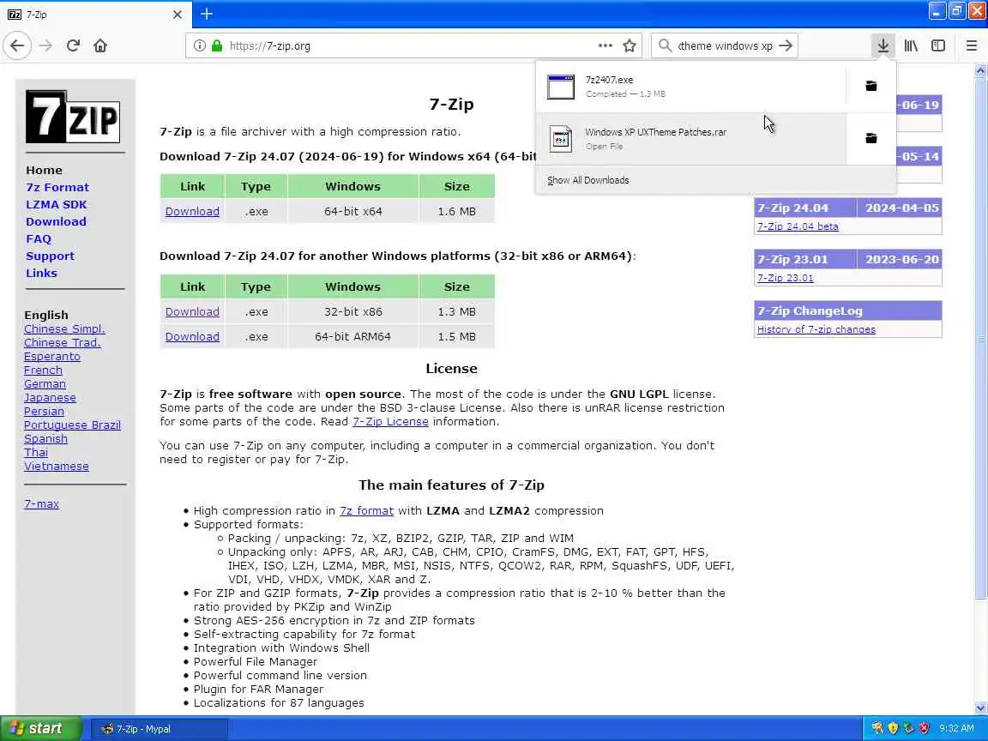Screen dimensions: 988x741
Task: Open the 7-Zip License link
Action: point(391,422)
